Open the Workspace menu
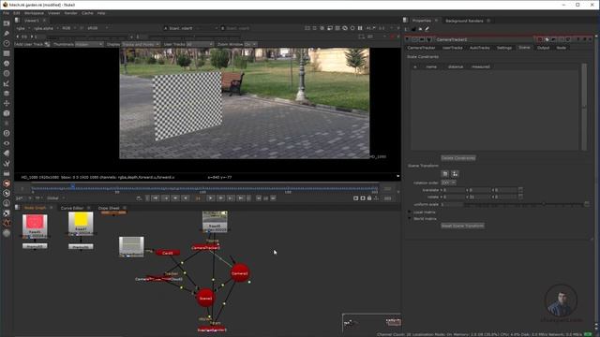Screen dimensions: 600x337 point(34,13)
